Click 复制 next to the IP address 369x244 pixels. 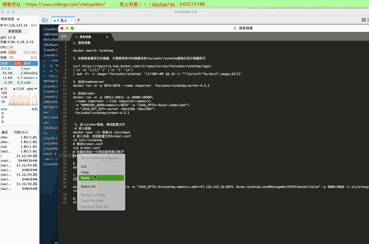click(34, 25)
